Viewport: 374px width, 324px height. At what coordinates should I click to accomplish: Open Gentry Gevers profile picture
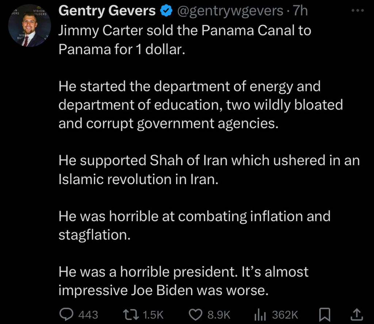[x=30, y=26]
